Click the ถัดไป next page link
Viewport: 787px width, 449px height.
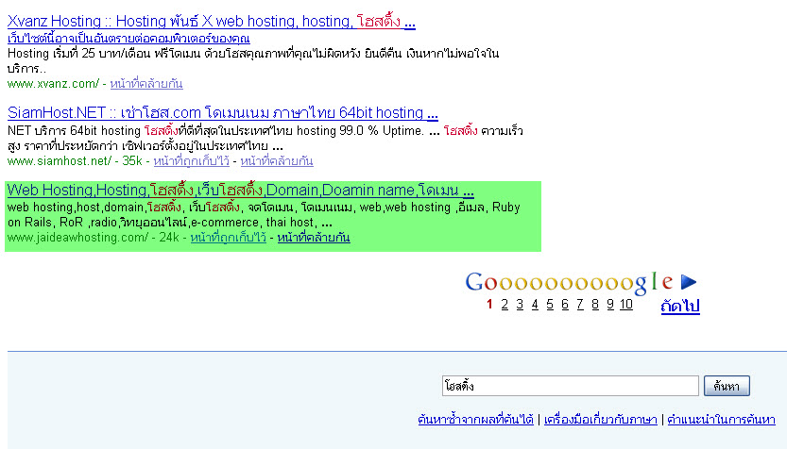coord(680,306)
